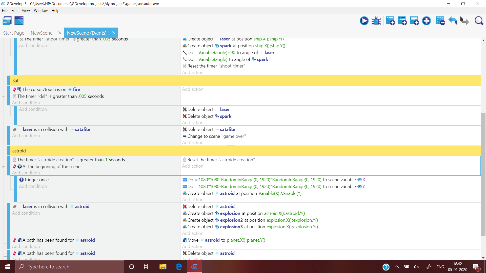Click the Redo icon in toolbar
Screen dimensions: 486x273
pos(465,21)
